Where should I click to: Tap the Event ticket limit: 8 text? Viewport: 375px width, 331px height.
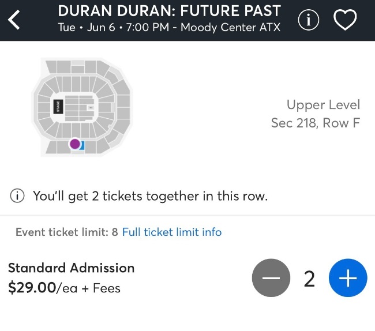[x=66, y=232]
